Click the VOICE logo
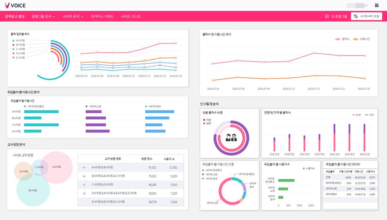 tap(15, 6)
